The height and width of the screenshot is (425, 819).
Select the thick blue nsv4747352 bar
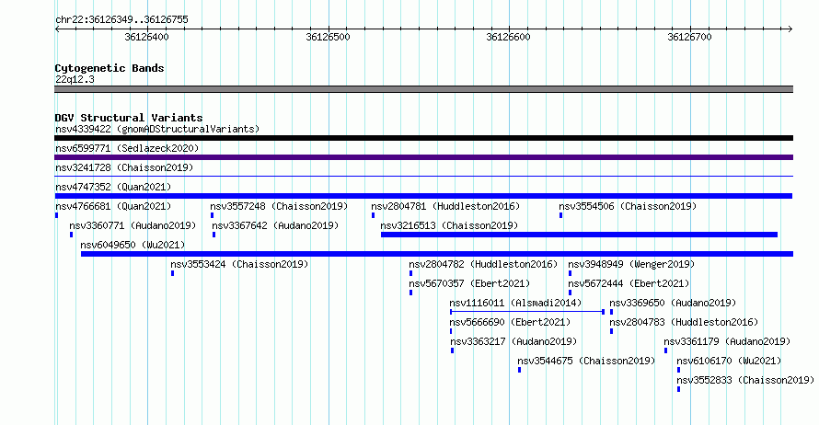tap(423, 196)
